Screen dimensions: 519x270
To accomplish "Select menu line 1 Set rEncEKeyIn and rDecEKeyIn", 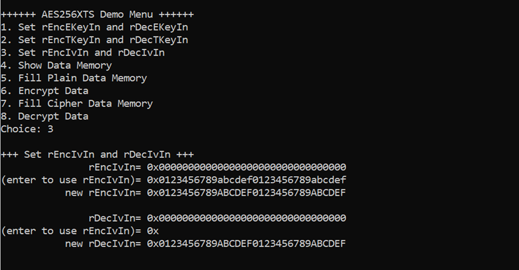I will [x=94, y=27].
